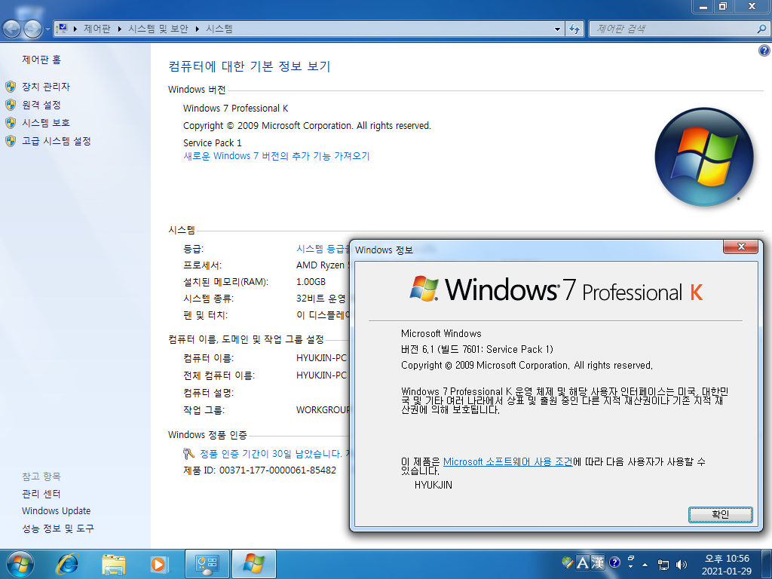Click HYUKJIN user name in dialog
Viewport: 772px width, 579px height.
tap(433, 485)
